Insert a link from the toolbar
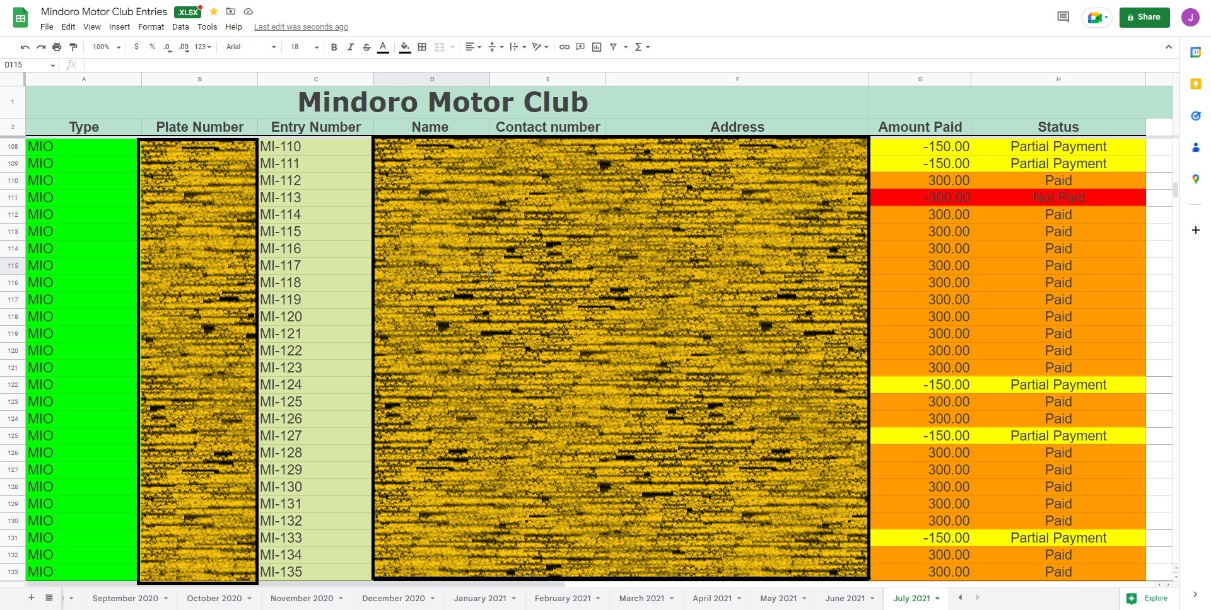This screenshot has height=610, width=1211. point(565,47)
